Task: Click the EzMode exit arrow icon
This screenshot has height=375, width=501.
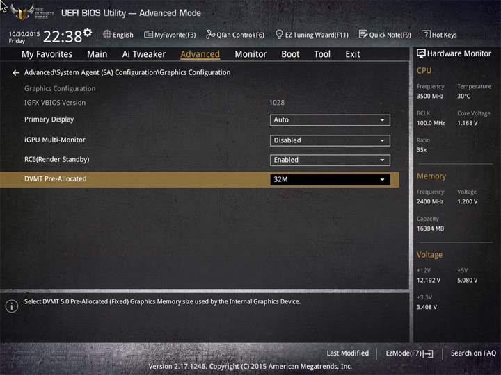Action: [428, 353]
